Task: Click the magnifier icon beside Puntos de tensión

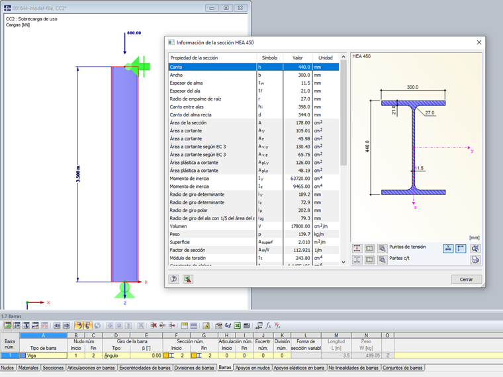Action: point(382,249)
